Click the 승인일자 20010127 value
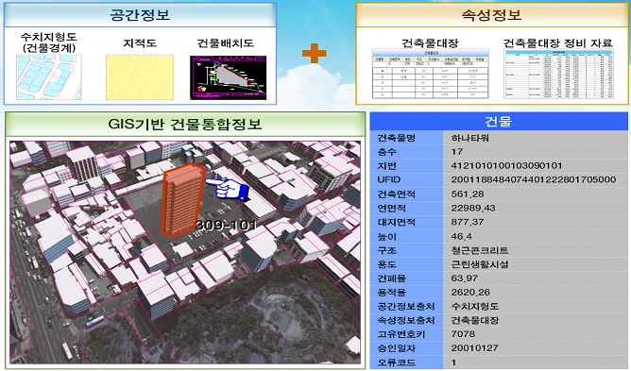The height and width of the screenshot is (371, 631). point(474,348)
